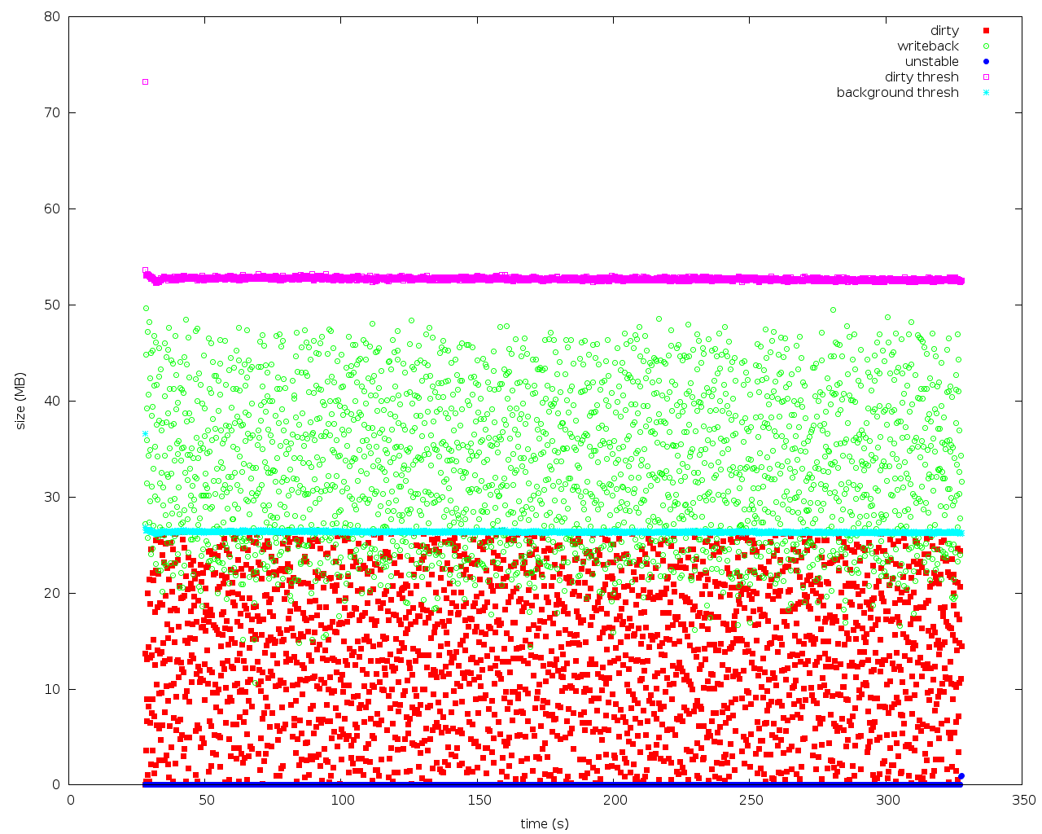Click the blue unstable point at series end
This screenshot has height=834, width=1042.
click(961, 776)
